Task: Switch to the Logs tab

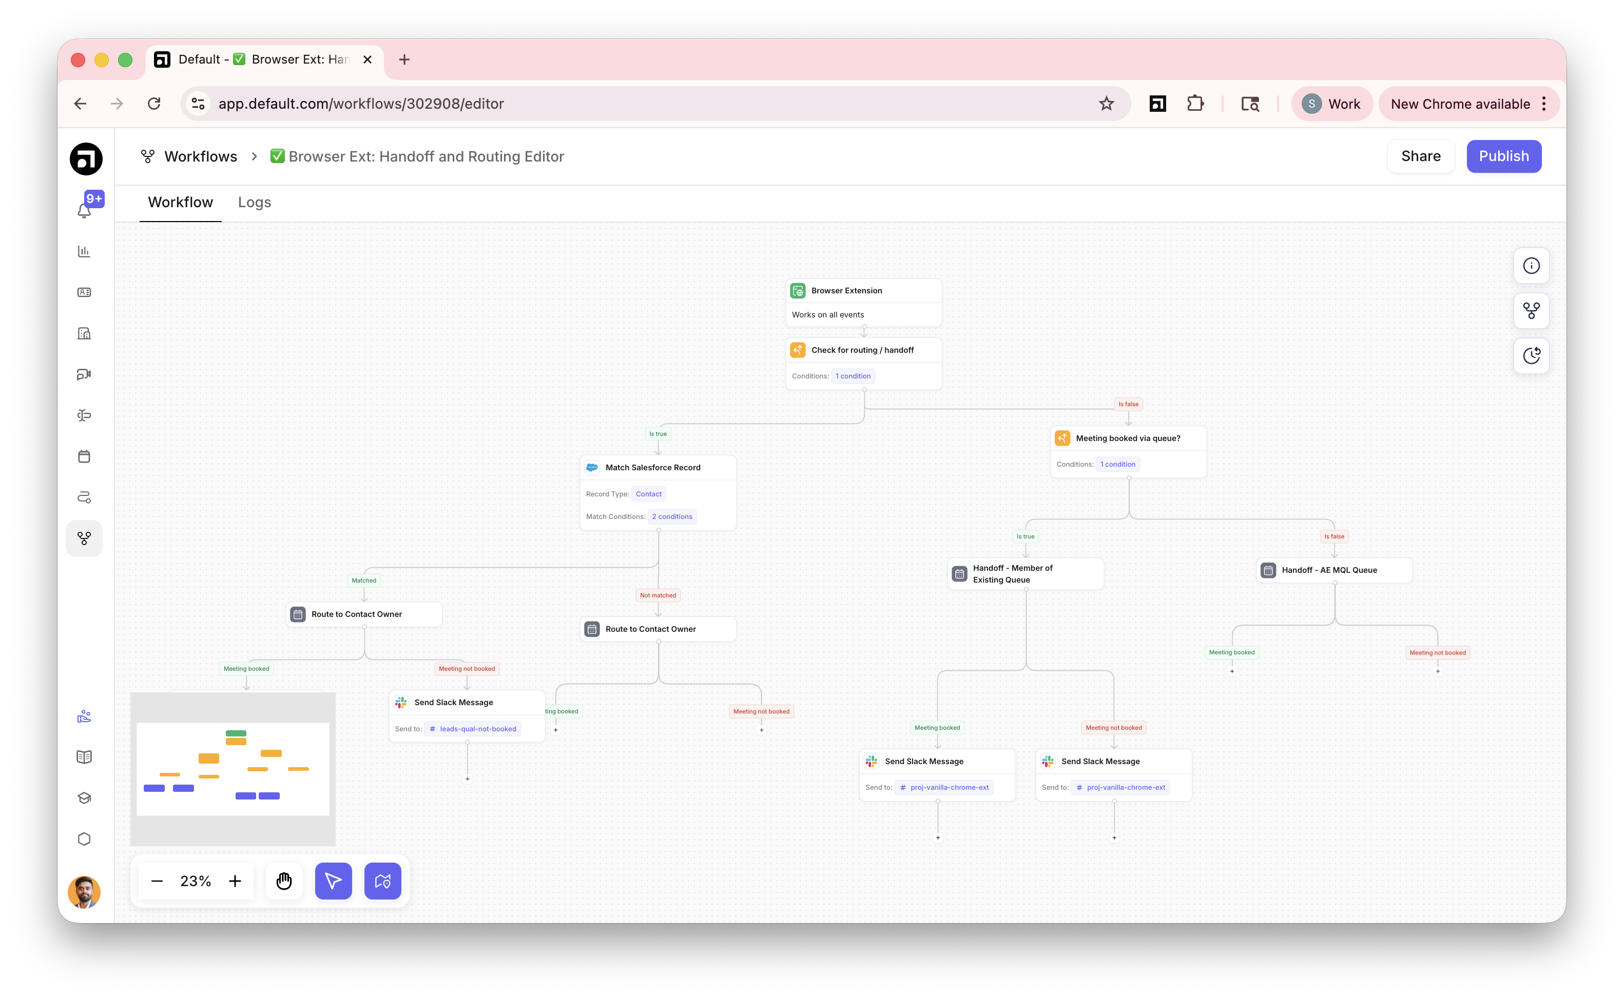Action: coord(255,202)
